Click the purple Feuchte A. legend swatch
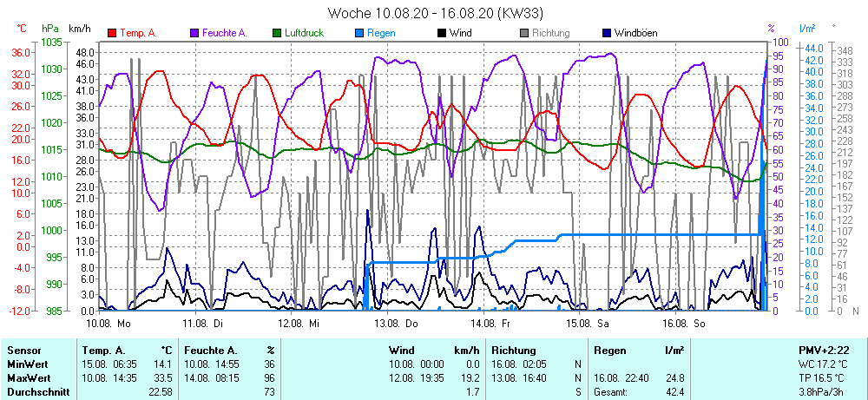This screenshot has width=868, height=400. click(194, 33)
